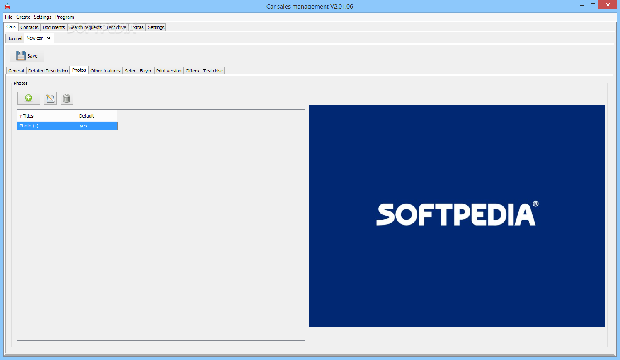The height and width of the screenshot is (360, 620).
Task: Click the delete photo trash icon
Action: pyautogui.click(x=67, y=98)
